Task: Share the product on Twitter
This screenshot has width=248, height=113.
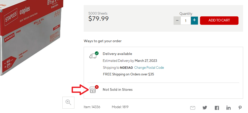Action: pyautogui.click(x=205, y=108)
